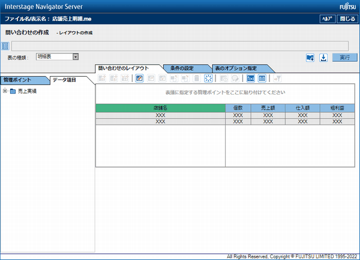Click the funnel filter toolbar icon

[277, 78]
